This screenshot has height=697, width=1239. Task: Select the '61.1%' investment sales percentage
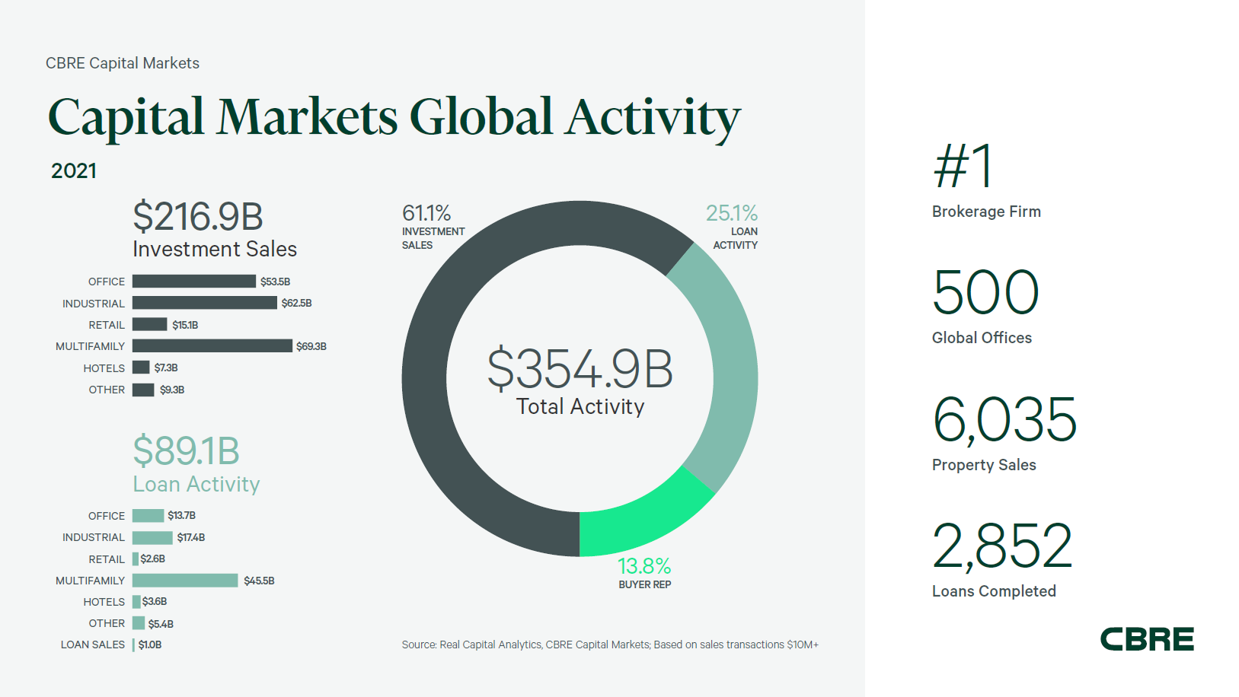point(426,213)
